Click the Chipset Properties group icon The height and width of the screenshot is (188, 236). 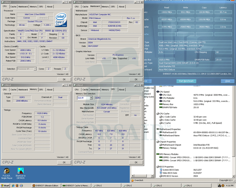point(158,142)
